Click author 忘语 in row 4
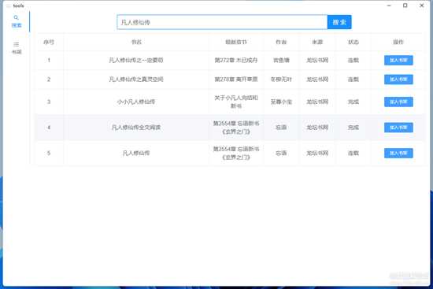The width and height of the screenshot is (433, 289). (x=281, y=128)
